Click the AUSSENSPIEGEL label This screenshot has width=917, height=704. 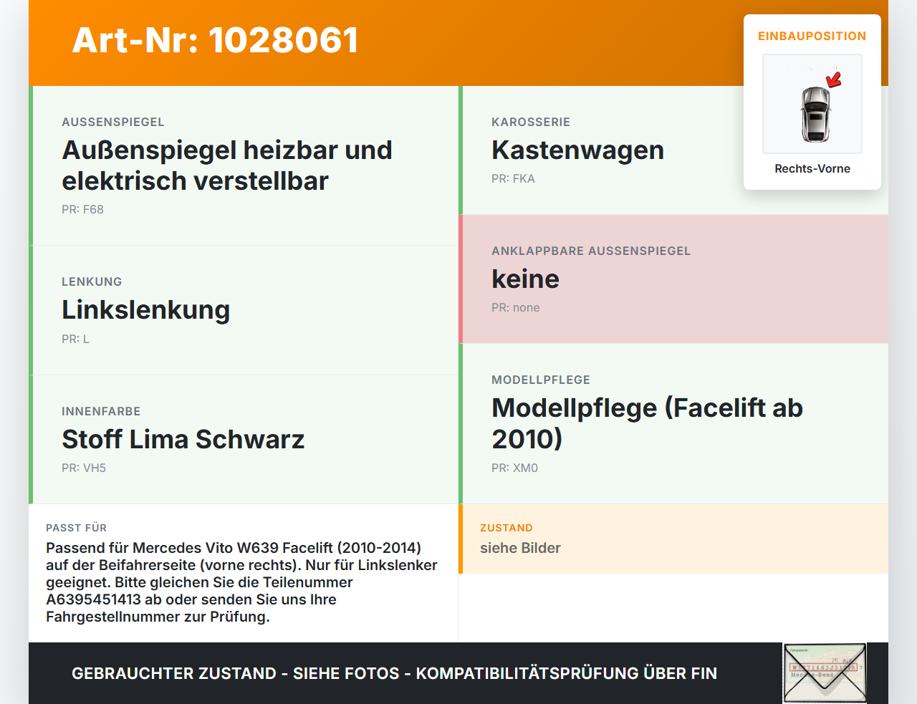113,122
